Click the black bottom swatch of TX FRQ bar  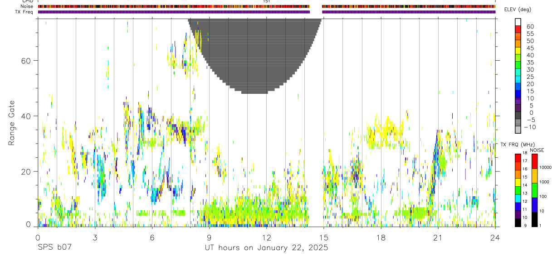pyautogui.click(x=518, y=223)
